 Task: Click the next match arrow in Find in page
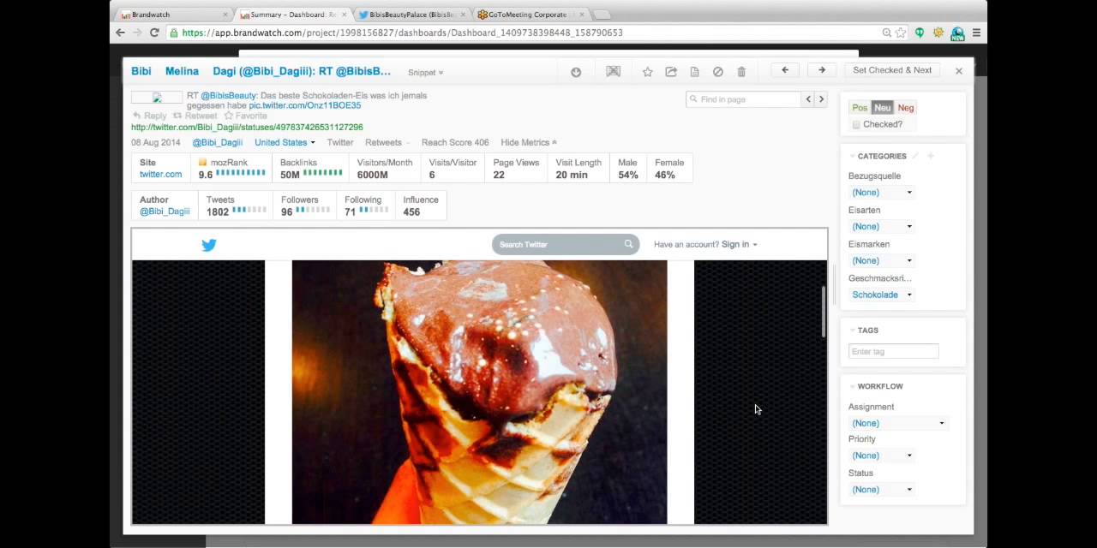point(821,99)
